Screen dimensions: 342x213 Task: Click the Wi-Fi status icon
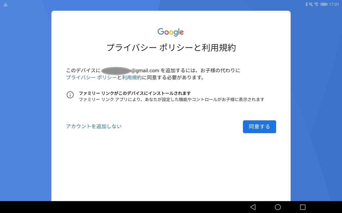316,5
